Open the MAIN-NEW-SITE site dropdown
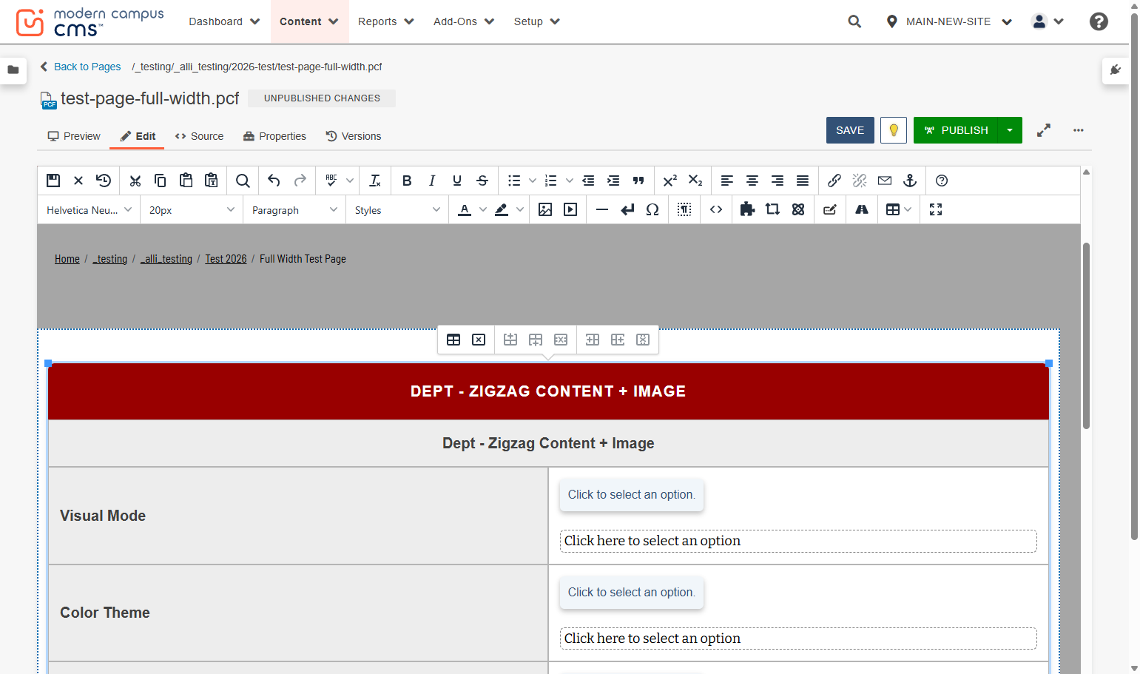 tap(949, 21)
